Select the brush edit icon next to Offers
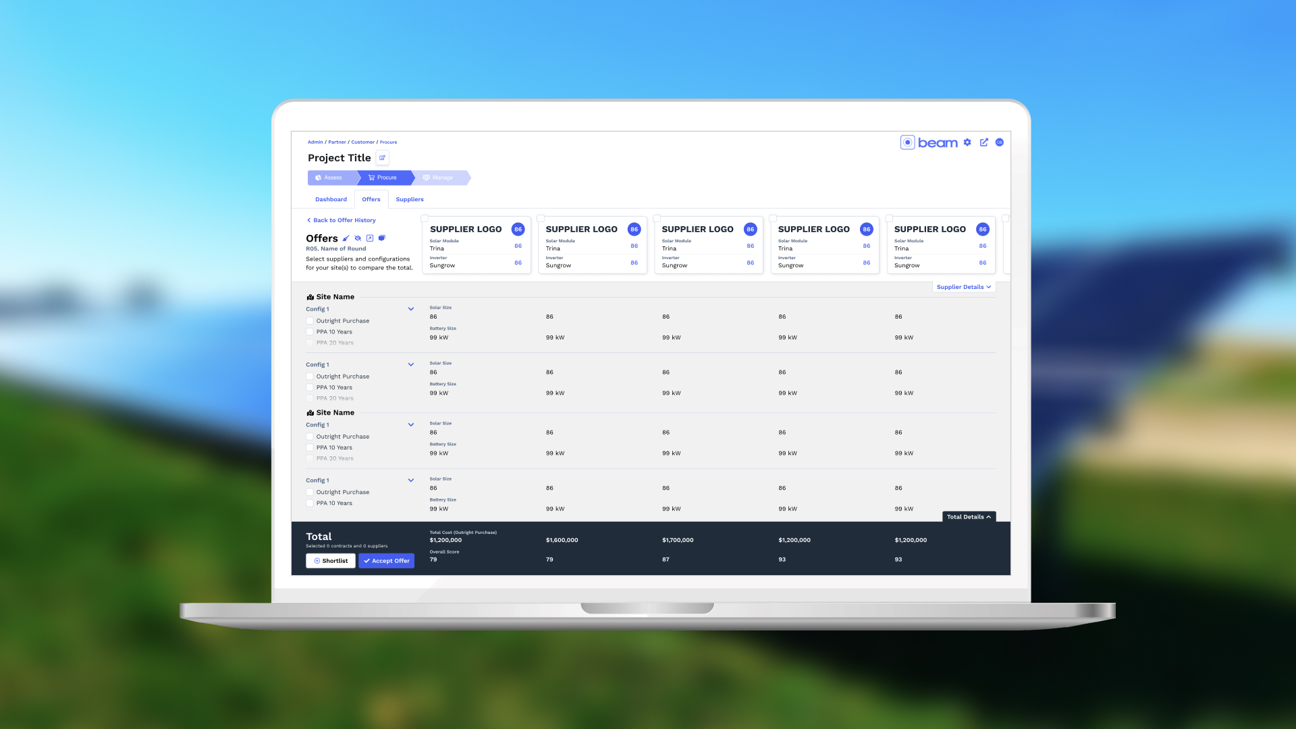Viewport: 1296px width, 729px height. pyautogui.click(x=346, y=238)
